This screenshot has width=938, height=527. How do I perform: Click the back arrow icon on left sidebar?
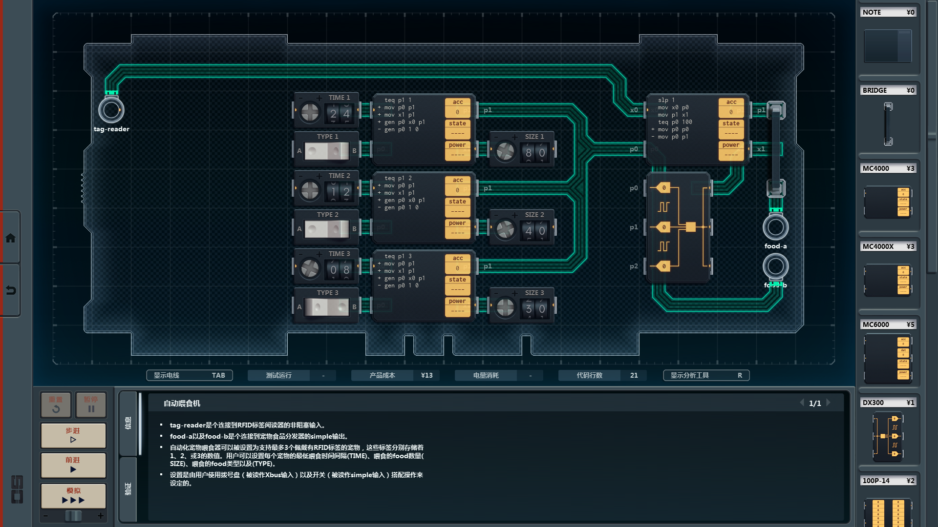pos(10,290)
